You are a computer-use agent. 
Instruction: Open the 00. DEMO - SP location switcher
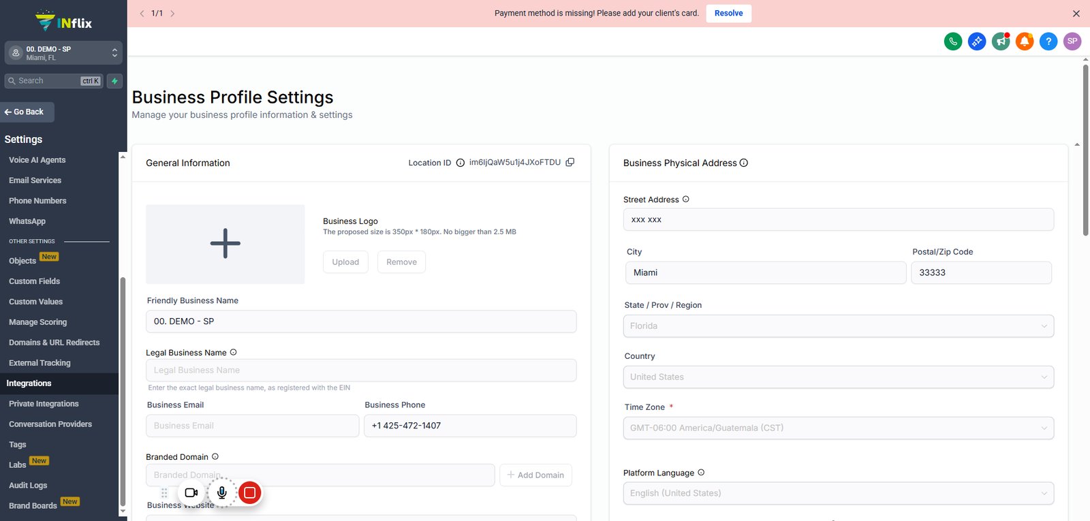coord(63,53)
